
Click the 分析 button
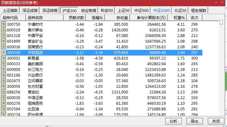tap(173, 121)
